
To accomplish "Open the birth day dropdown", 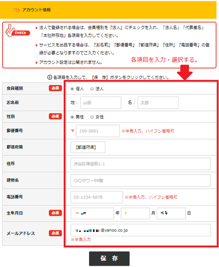I will pyautogui.click(x=171, y=213).
